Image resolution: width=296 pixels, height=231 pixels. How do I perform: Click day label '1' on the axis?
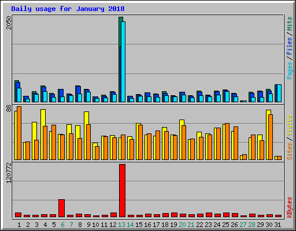19,225
